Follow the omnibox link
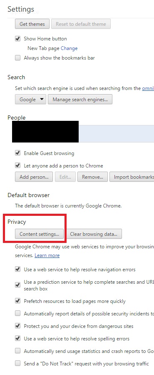Viewport: 154px width, 375px height. 148,88
